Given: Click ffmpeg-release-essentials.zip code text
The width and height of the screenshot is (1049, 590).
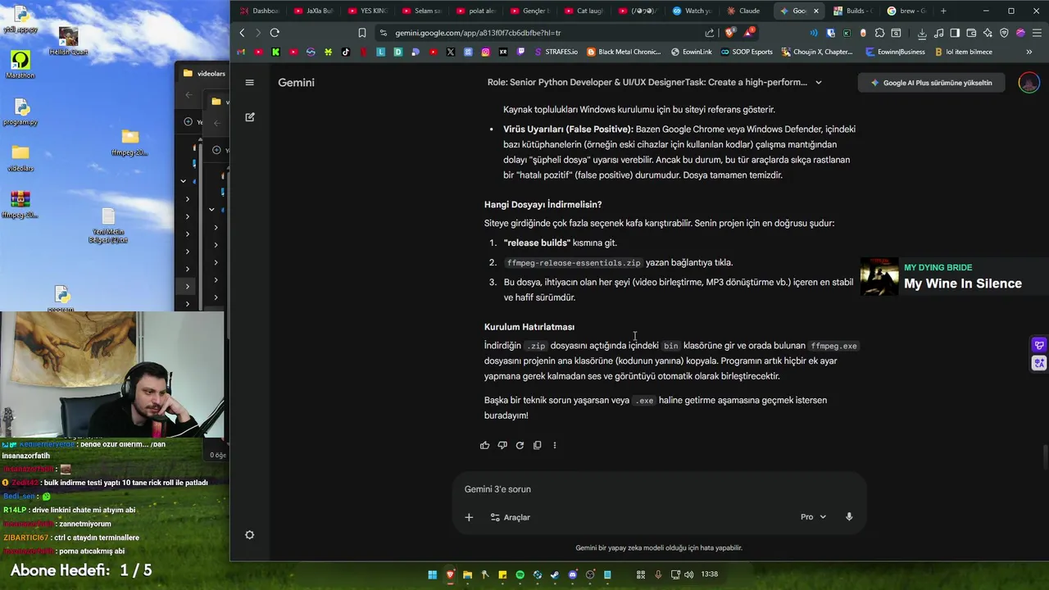Looking at the screenshot, I should pos(574,263).
